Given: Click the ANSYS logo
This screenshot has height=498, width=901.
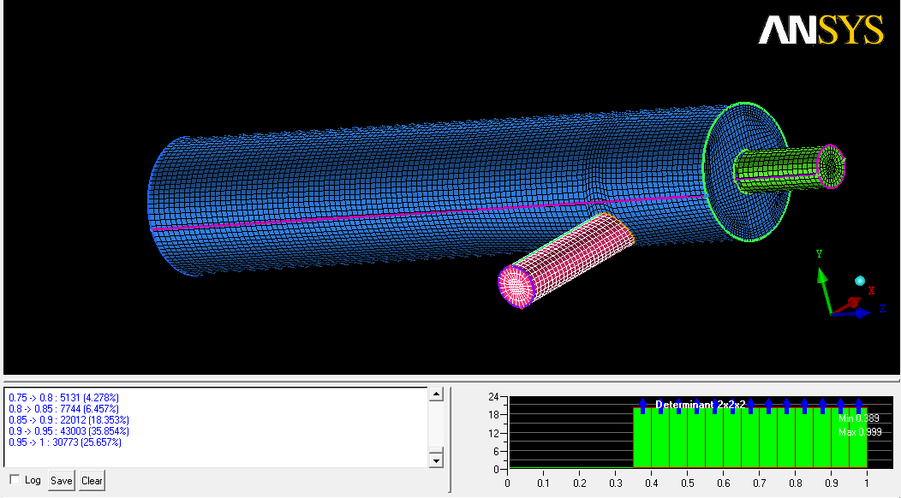Looking at the screenshot, I should (820, 31).
